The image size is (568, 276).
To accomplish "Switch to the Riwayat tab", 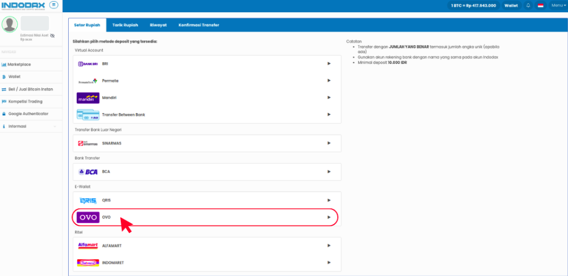I will click(158, 25).
